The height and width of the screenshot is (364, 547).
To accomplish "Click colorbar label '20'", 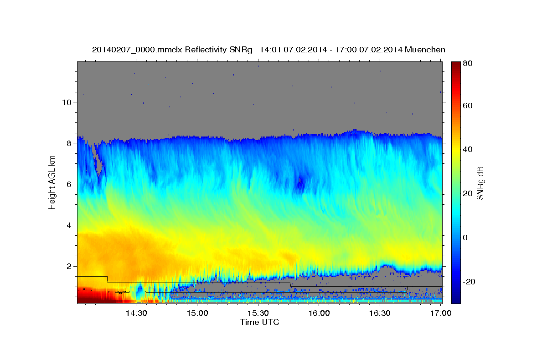I will pyautogui.click(x=467, y=193).
